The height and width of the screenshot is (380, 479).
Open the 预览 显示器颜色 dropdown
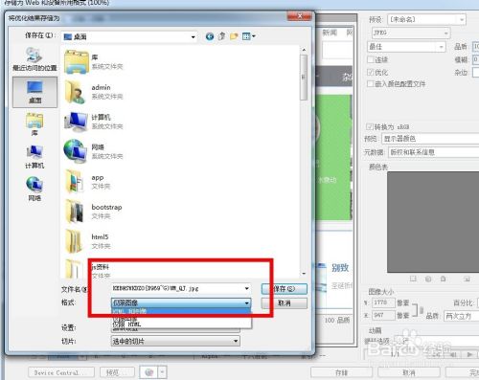pos(430,139)
